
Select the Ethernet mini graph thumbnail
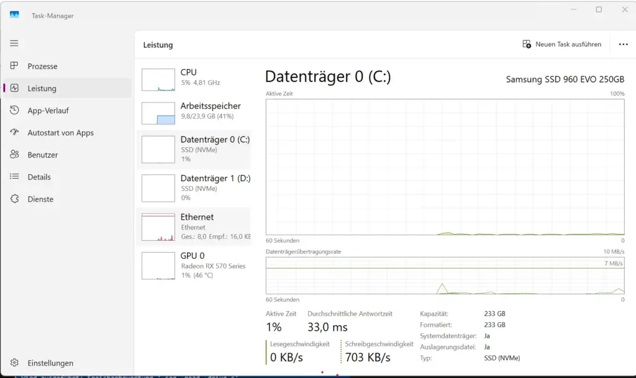(x=158, y=227)
